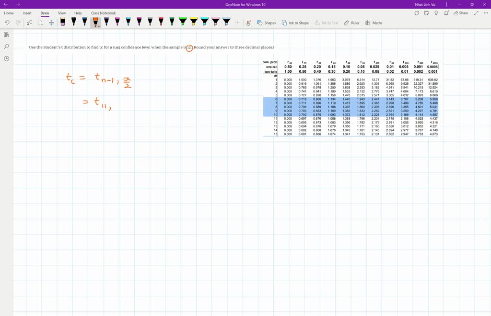Open the Class Notebook tab
Screen dimensions: 491x316
[103, 13]
